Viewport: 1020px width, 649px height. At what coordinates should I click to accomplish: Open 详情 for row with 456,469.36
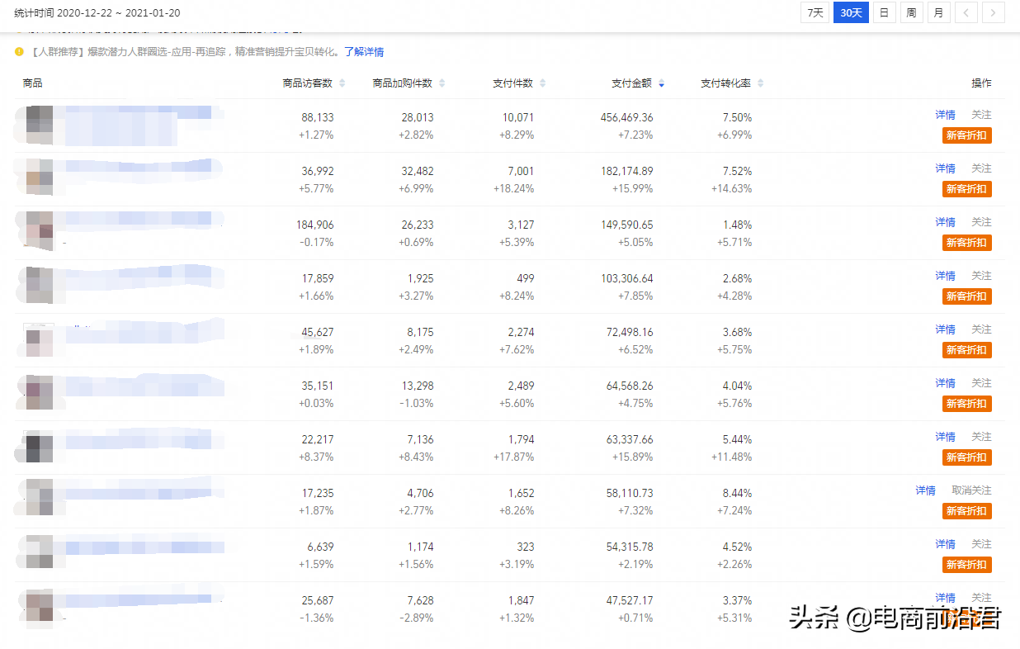coord(946,115)
